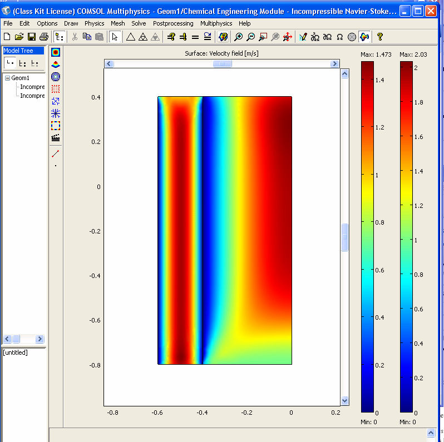The height and width of the screenshot is (442, 444).
Task: Open help with the yellow question mark icon
Action: pyautogui.click(x=380, y=37)
